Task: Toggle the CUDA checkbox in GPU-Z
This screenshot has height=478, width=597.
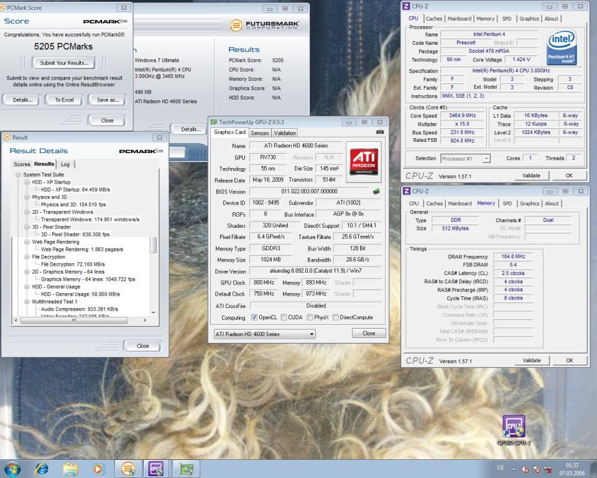Action: point(284,317)
